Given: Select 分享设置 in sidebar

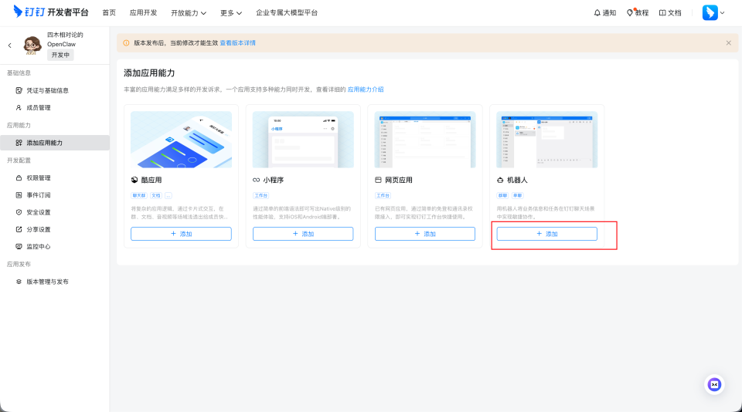Looking at the screenshot, I should coord(55,230).
